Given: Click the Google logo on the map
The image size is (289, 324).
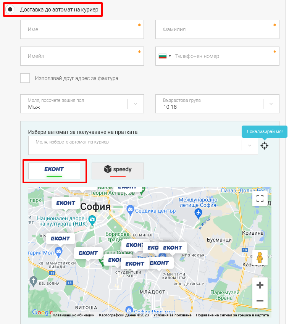Looking at the screenshot, I should (42, 313).
